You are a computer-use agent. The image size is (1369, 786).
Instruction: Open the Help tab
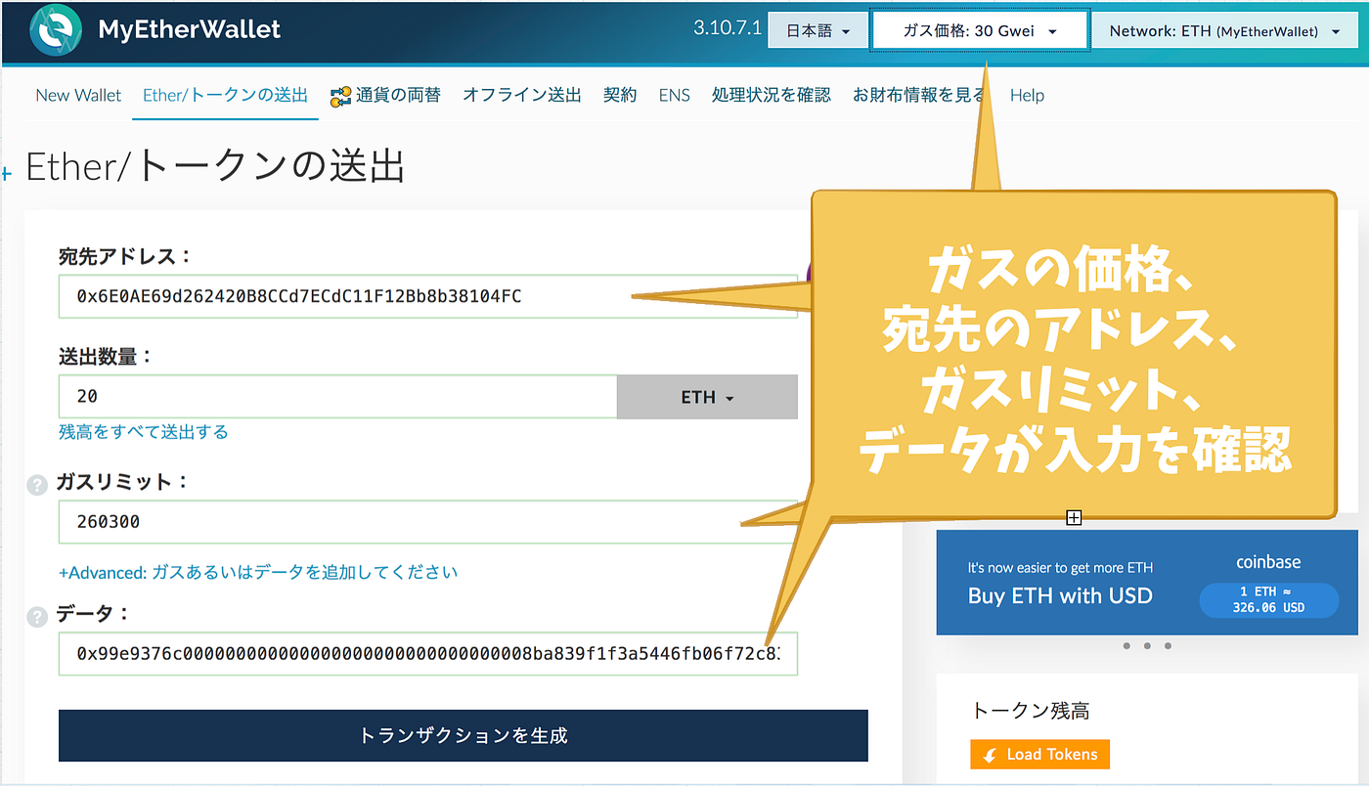1027,95
